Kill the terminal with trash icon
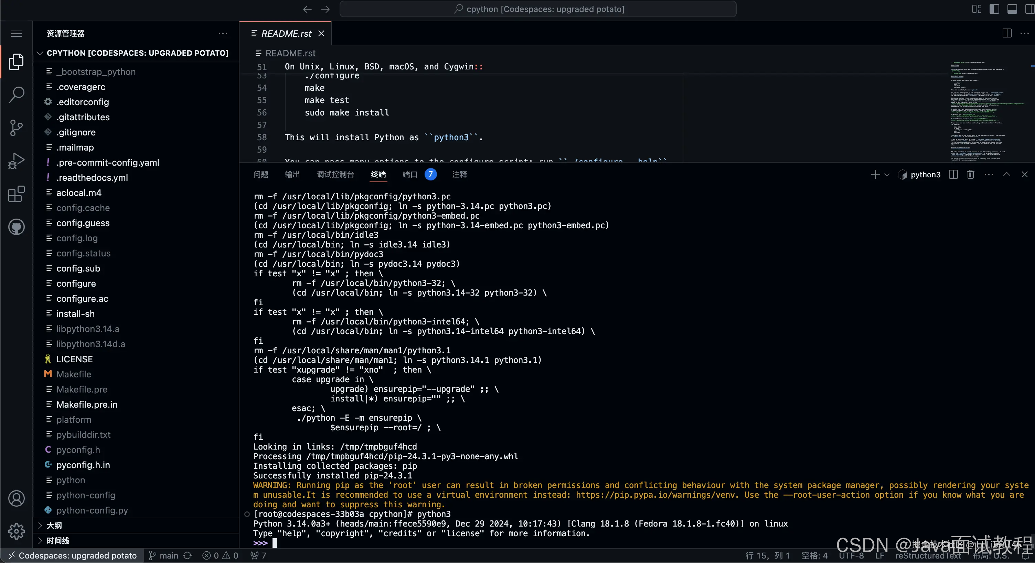The image size is (1035, 563). tap(971, 175)
